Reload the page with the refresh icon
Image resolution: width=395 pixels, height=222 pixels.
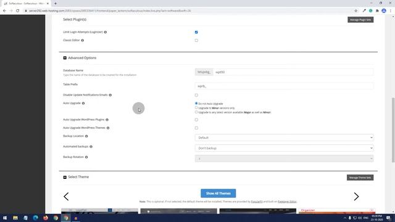tap(18, 11)
